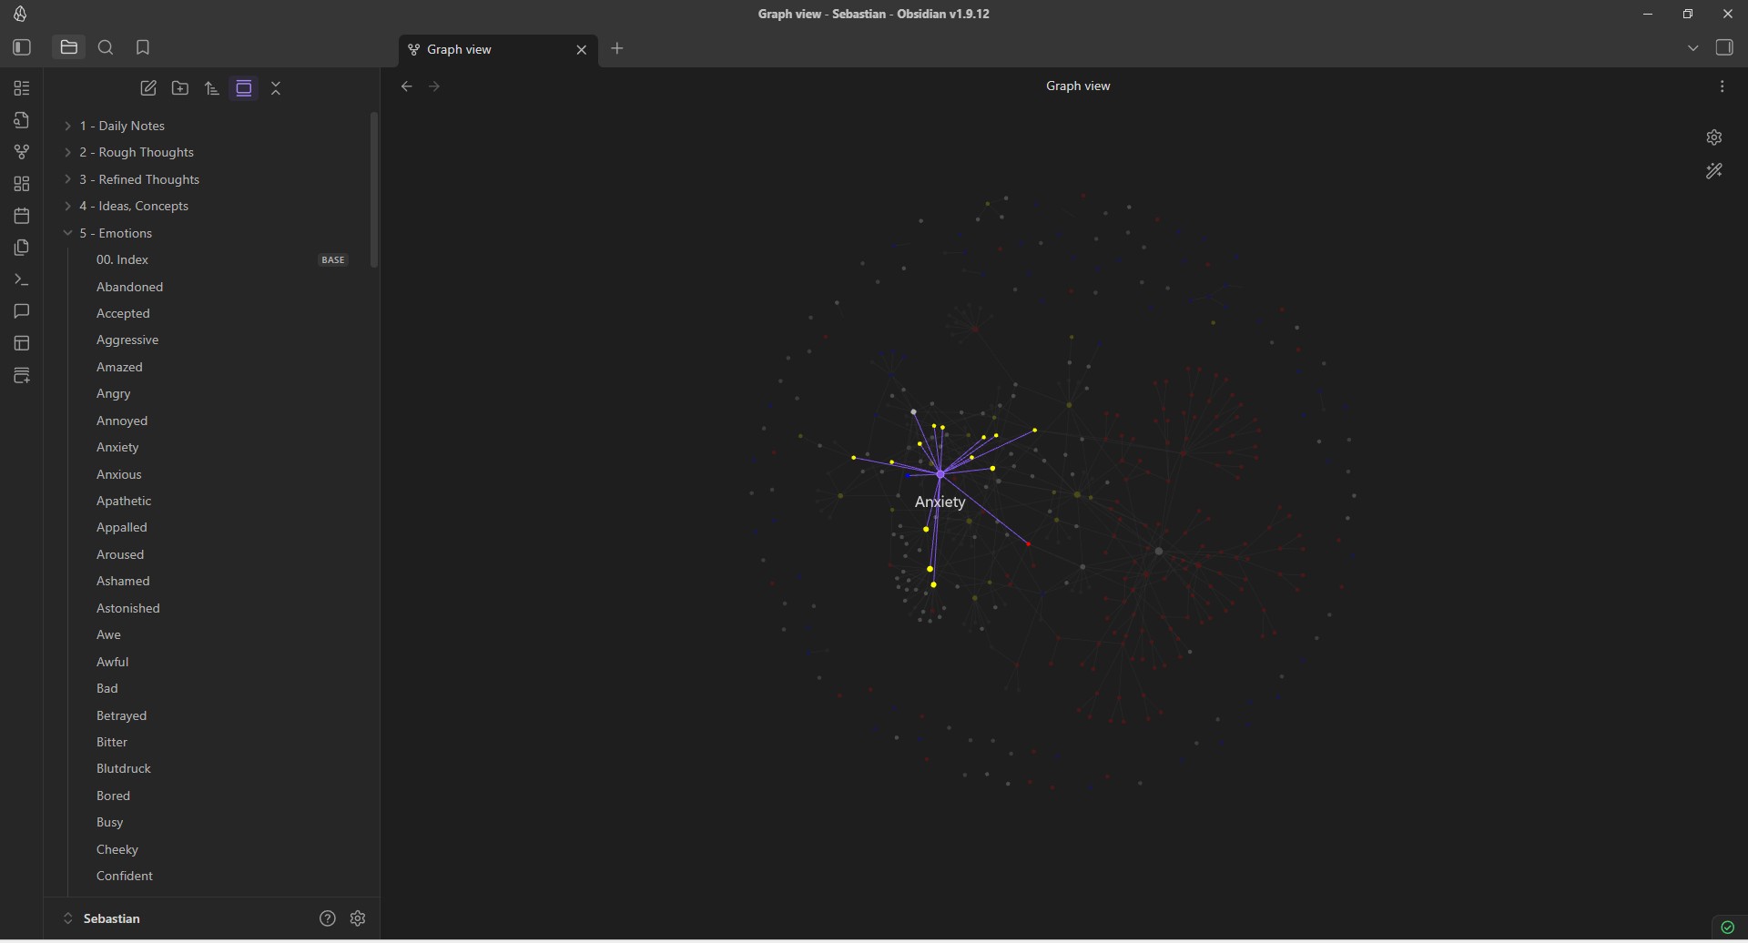This screenshot has width=1748, height=943.
Task: Open the Anxiety note in the sidebar
Action: click(117, 447)
